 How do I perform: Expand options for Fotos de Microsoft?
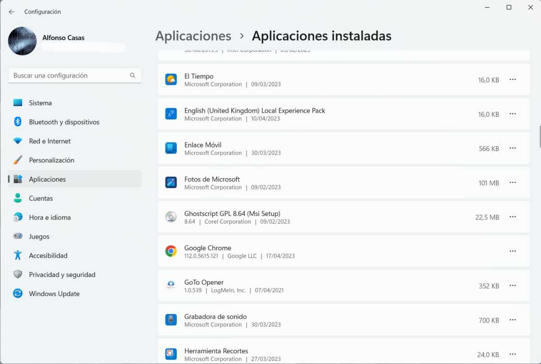tap(513, 182)
